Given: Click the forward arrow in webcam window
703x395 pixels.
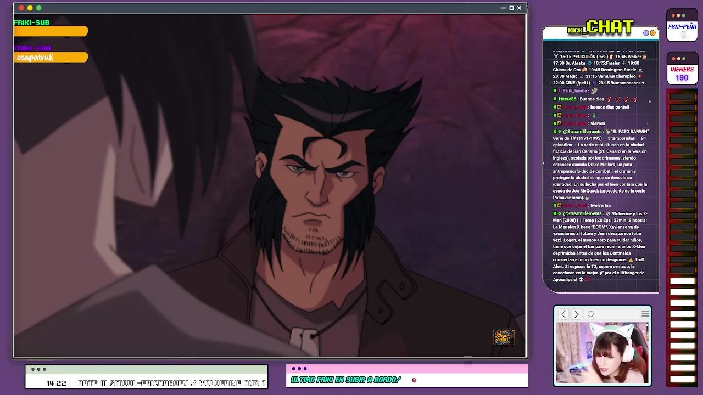Looking at the screenshot, I should [x=576, y=314].
